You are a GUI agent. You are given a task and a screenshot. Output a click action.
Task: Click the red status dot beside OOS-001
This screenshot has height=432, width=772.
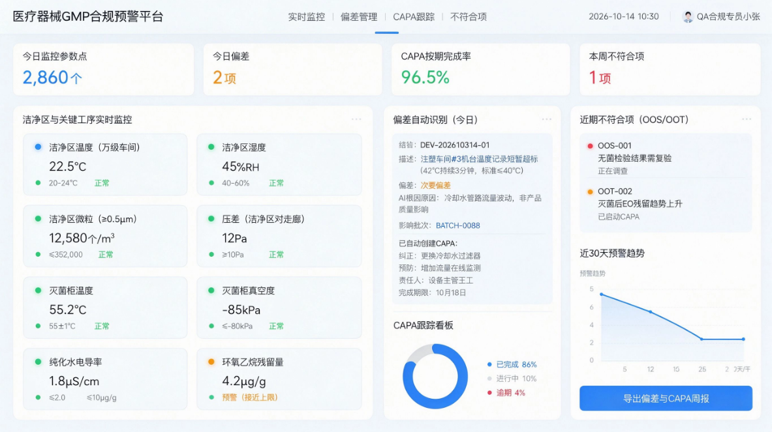pos(590,146)
